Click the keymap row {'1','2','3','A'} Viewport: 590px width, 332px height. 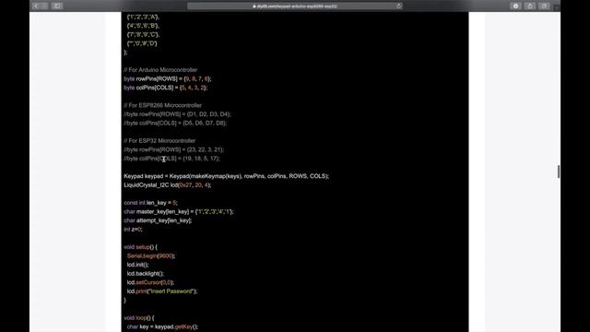pyautogui.click(x=144, y=17)
